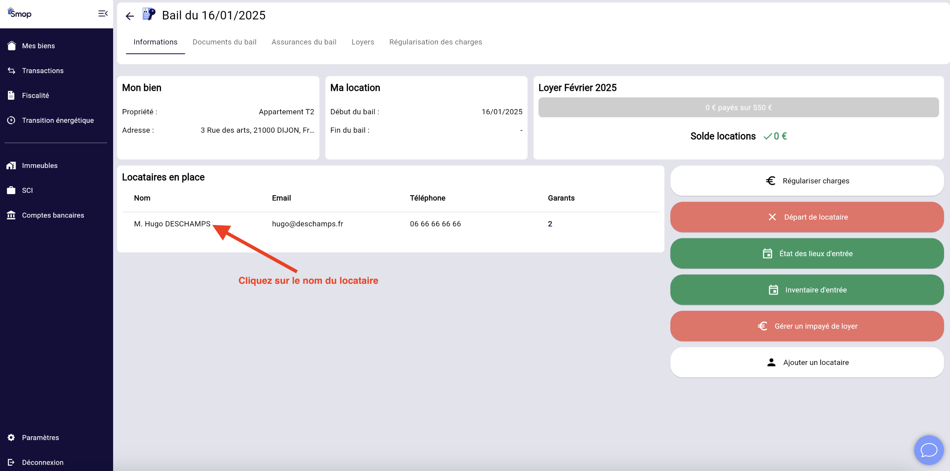This screenshot has width=950, height=471.
Task: Switch to Loyers tab
Action: click(363, 42)
